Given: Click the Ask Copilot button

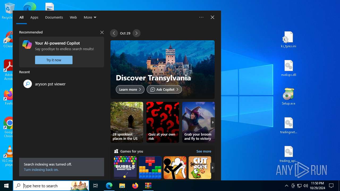Looking at the screenshot, I should 164,89.
